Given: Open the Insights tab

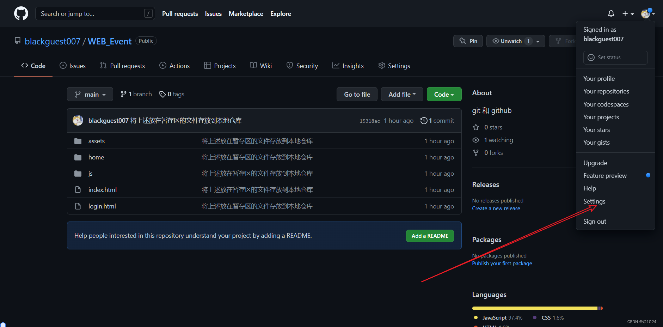Looking at the screenshot, I should pos(348,66).
